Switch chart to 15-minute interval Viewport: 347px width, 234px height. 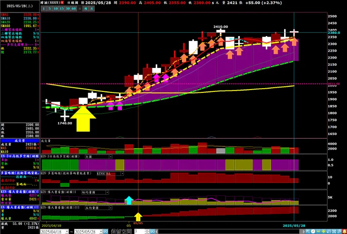(62, 8)
